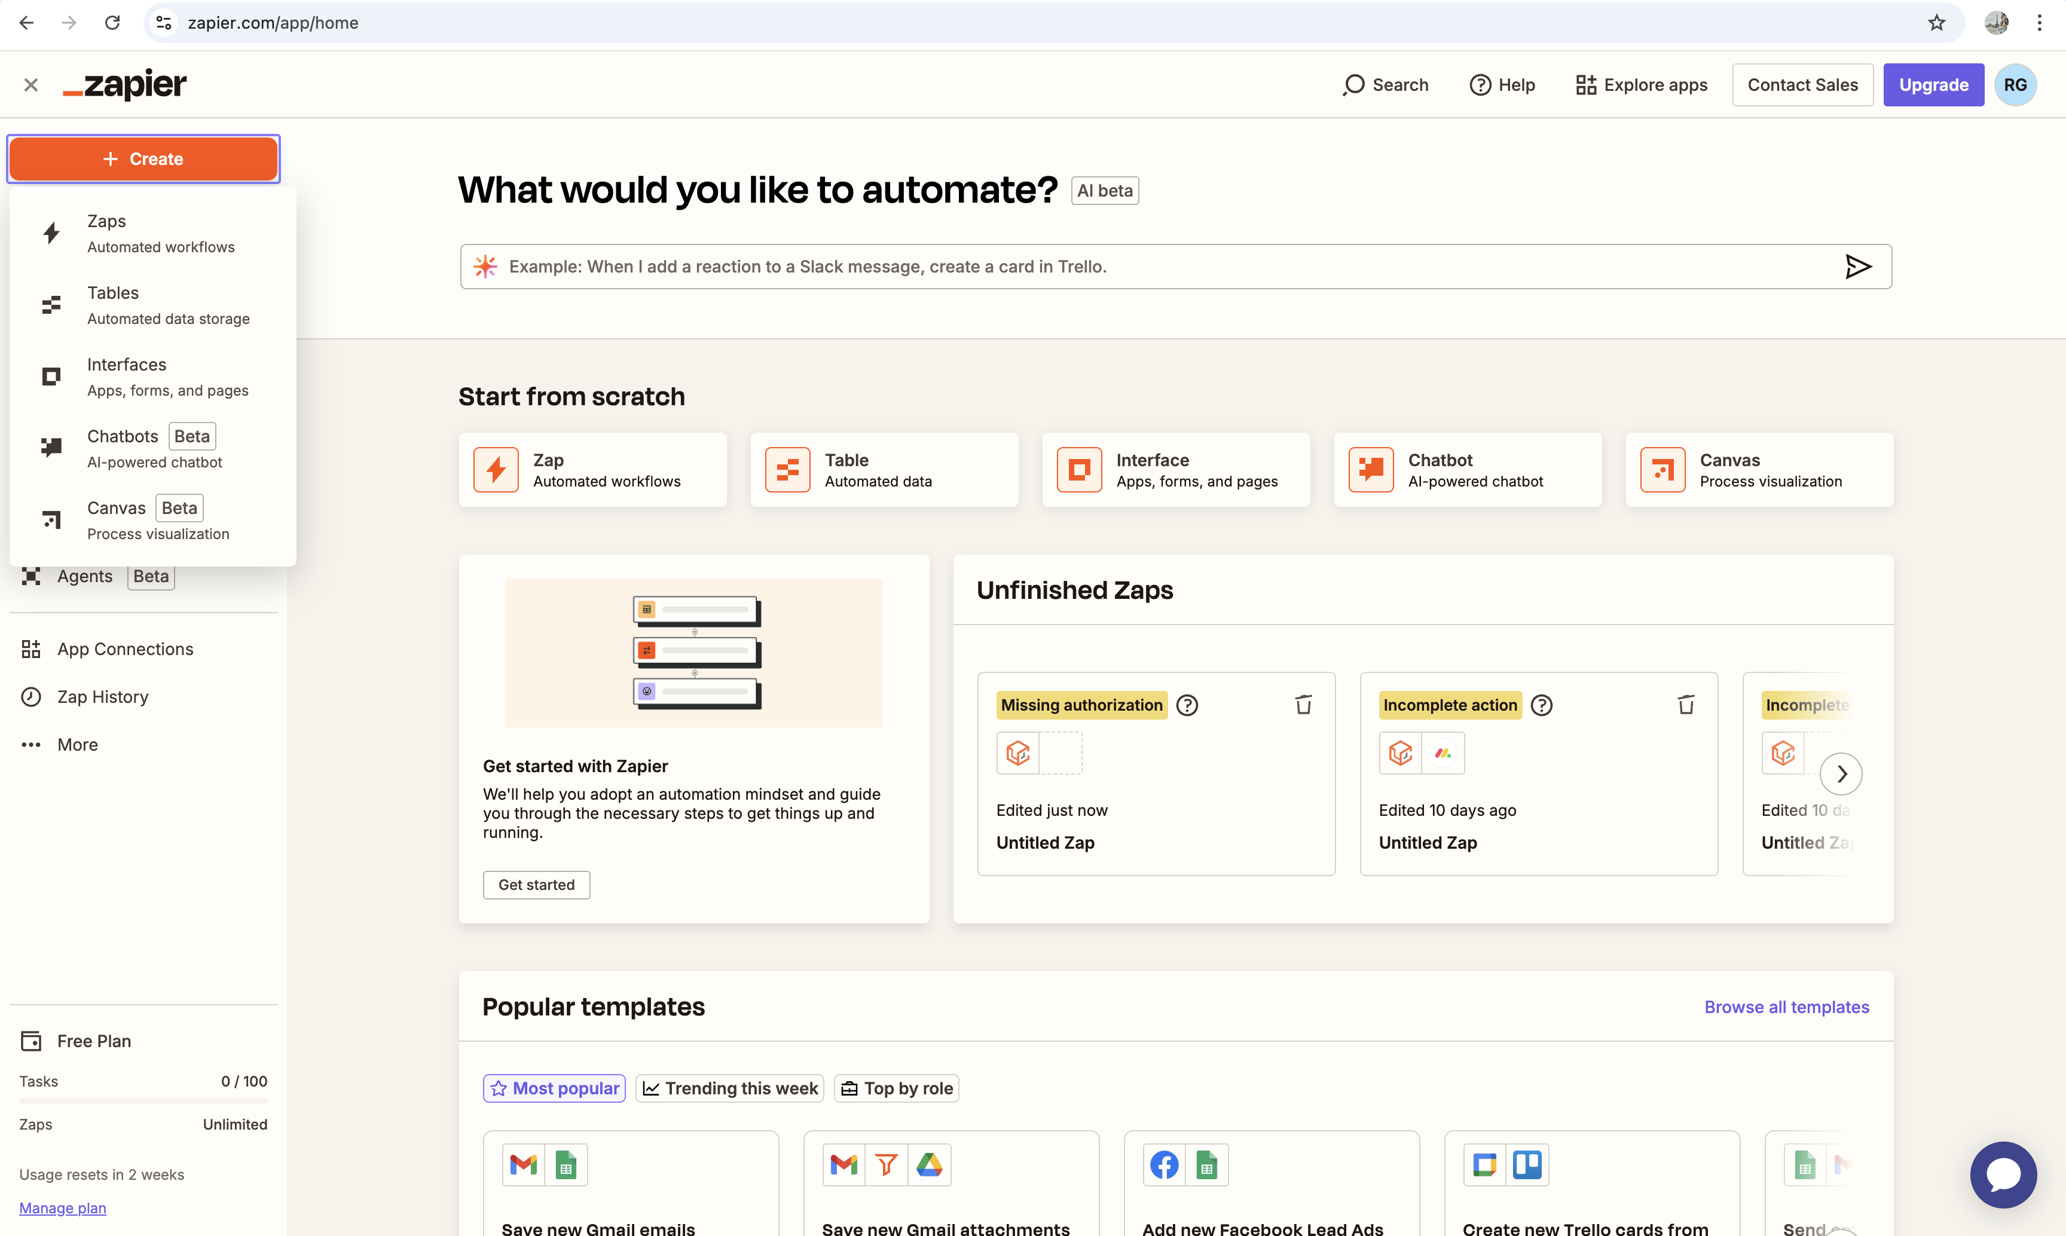Viewport: 2066px width, 1236px height.
Task: Expand the More sidebar options
Action: pos(77,745)
